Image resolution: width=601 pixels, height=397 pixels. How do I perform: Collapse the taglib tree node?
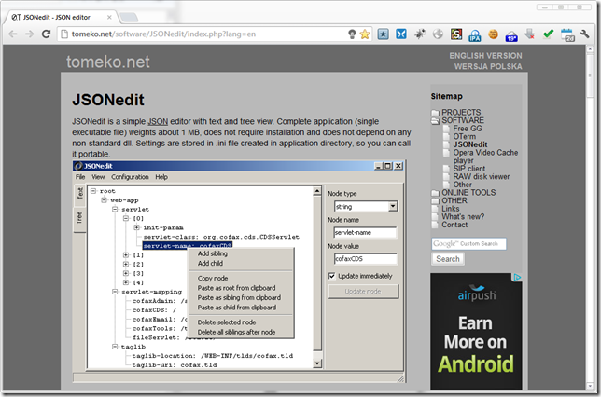pos(115,347)
